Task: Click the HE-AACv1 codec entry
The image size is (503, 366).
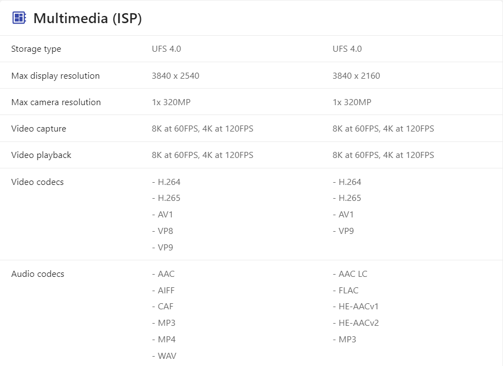Action: coord(358,306)
